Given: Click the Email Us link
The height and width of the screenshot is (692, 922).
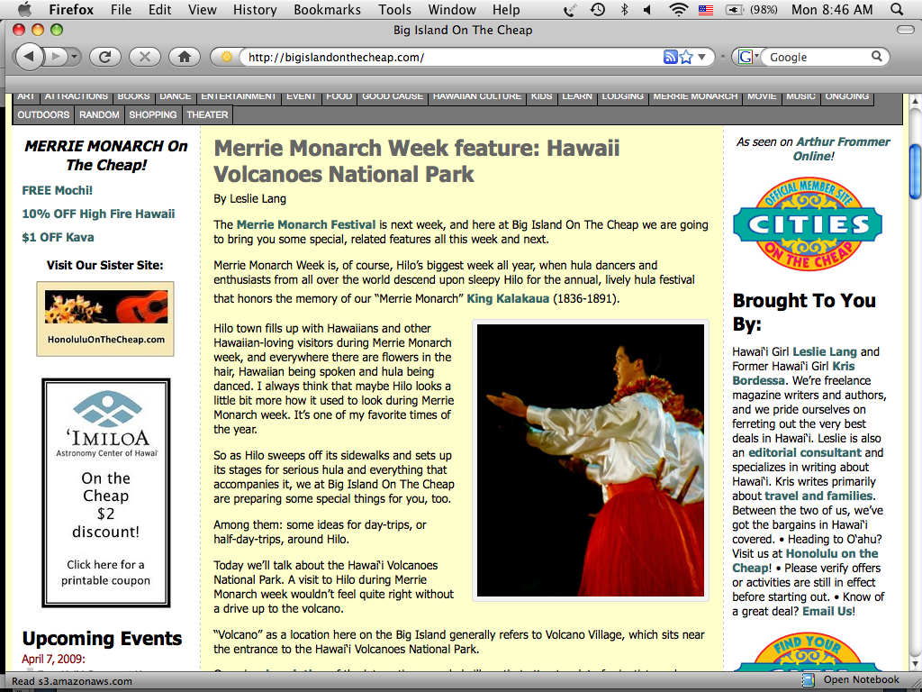Looking at the screenshot, I should (x=827, y=611).
